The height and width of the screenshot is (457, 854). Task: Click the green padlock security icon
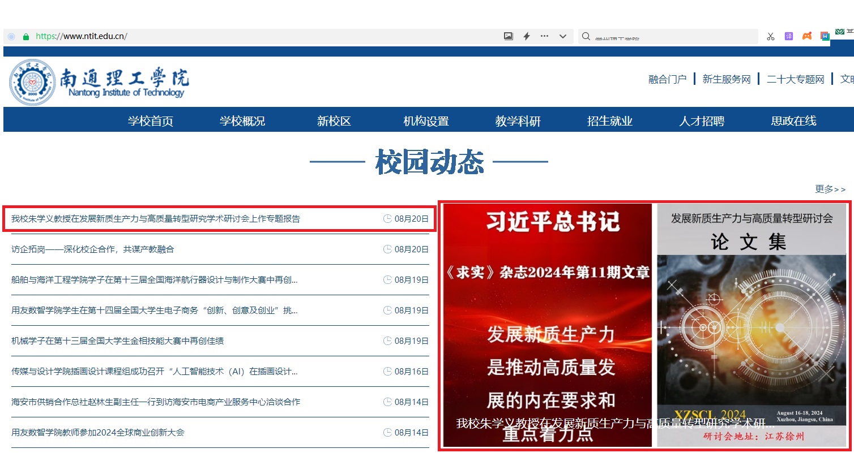25,36
